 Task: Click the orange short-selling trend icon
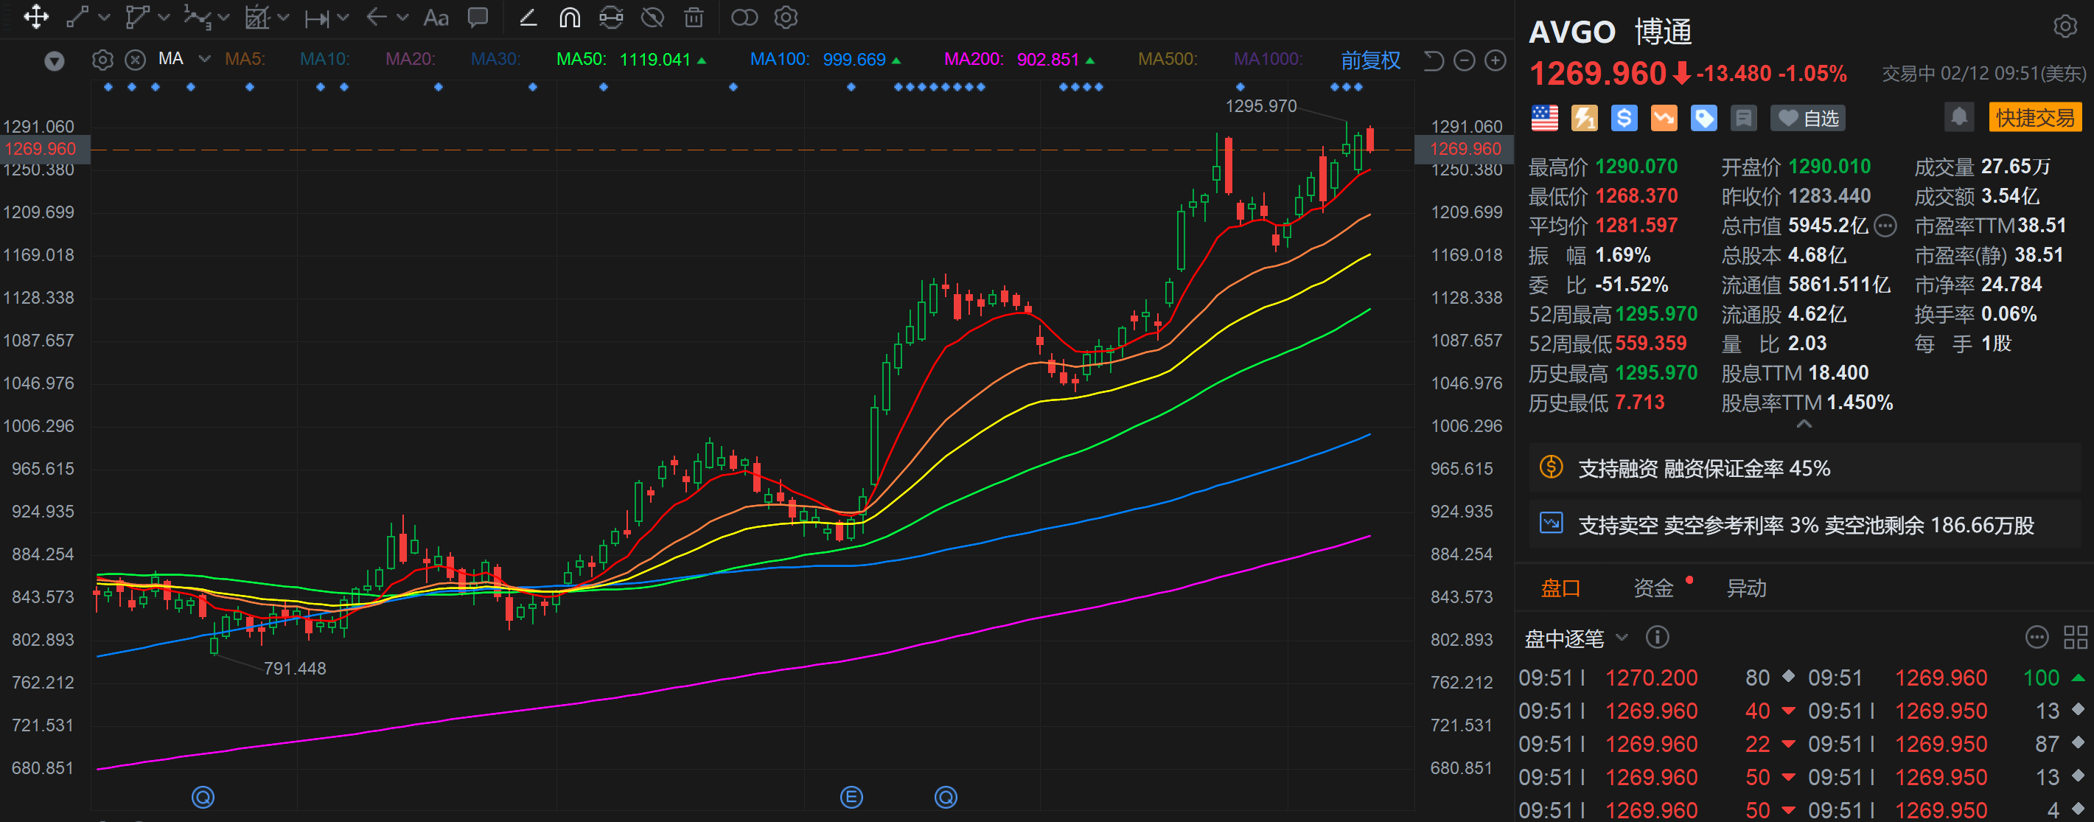pos(1664,119)
